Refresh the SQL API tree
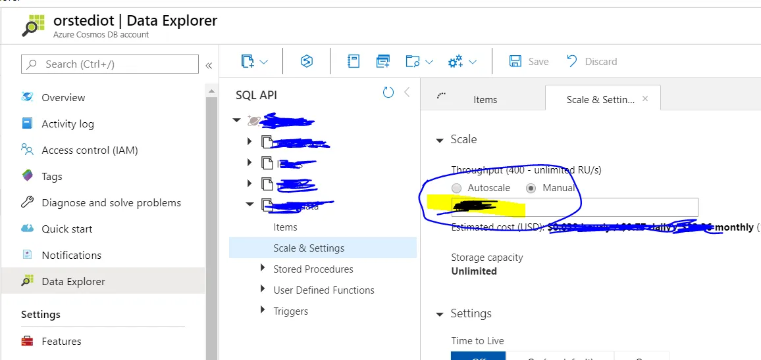This screenshot has width=761, height=360. click(x=388, y=92)
